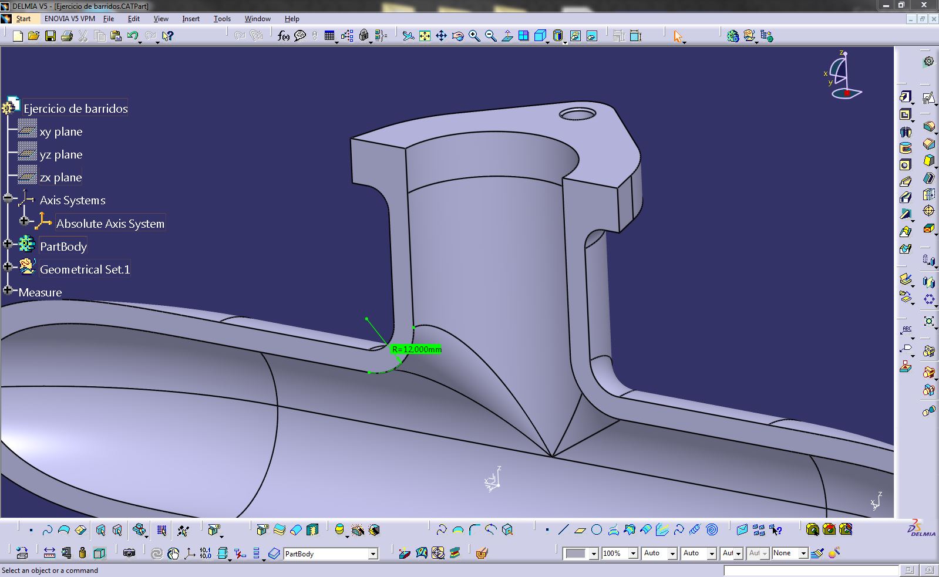This screenshot has width=939, height=577.
Task: Click the Paste clipboard icon
Action: (116, 36)
